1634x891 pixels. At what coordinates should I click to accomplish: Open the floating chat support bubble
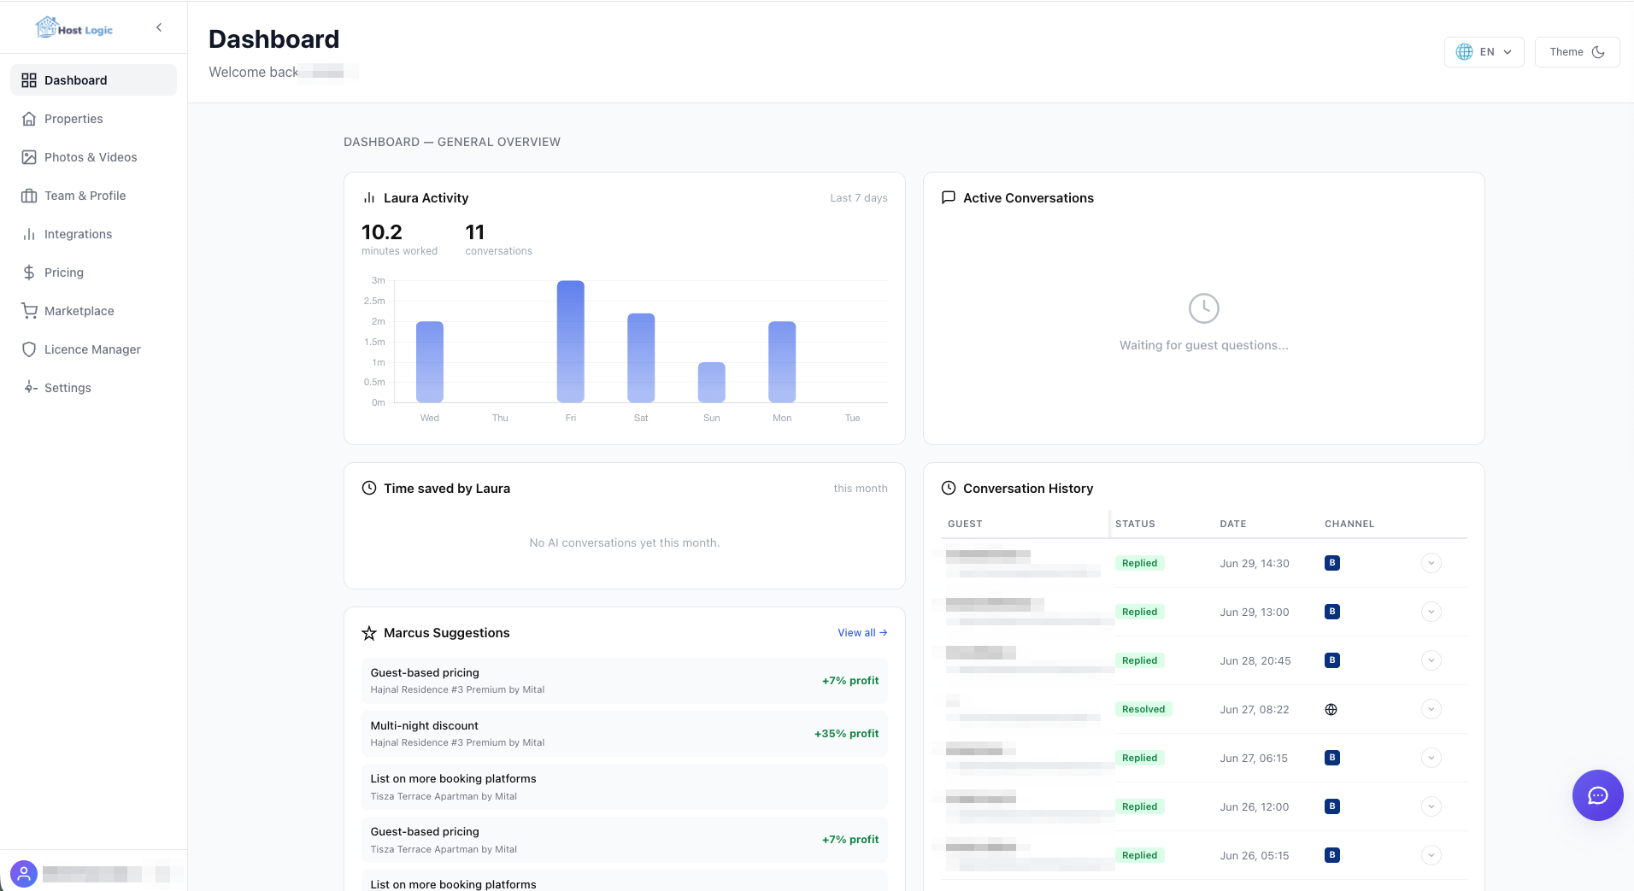pos(1597,795)
